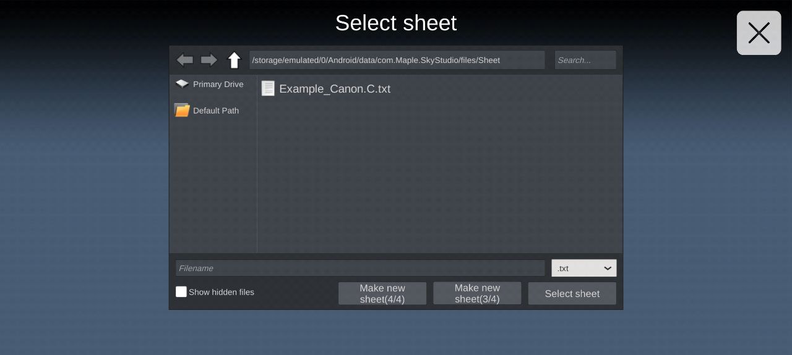Click the Select sheet button
This screenshot has width=792, height=355.
pyautogui.click(x=572, y=293)
